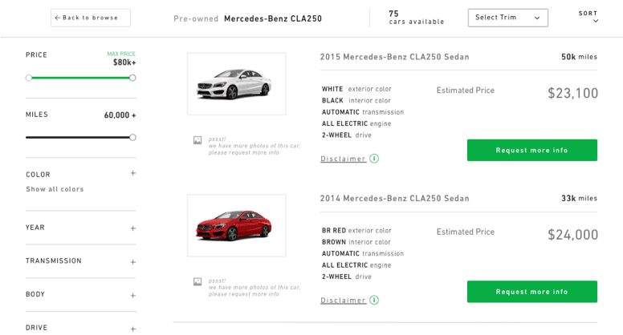Expand the Drive filter section

(133, 328)
